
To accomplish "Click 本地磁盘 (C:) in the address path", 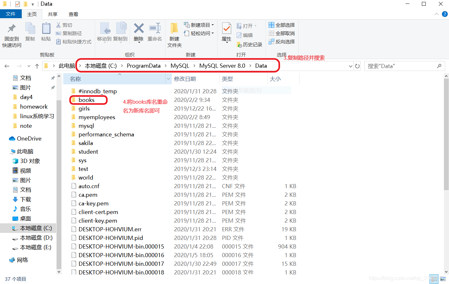I will 101,66.
